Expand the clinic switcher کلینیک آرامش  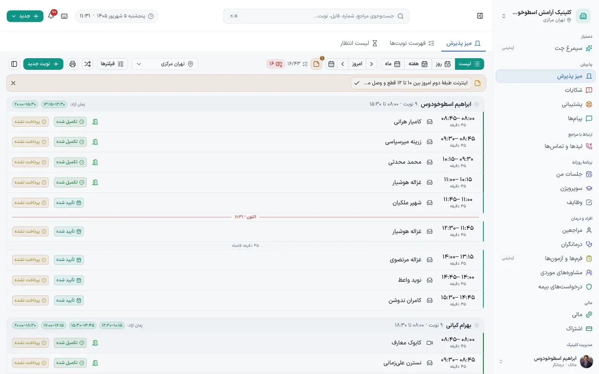point(546,16)
